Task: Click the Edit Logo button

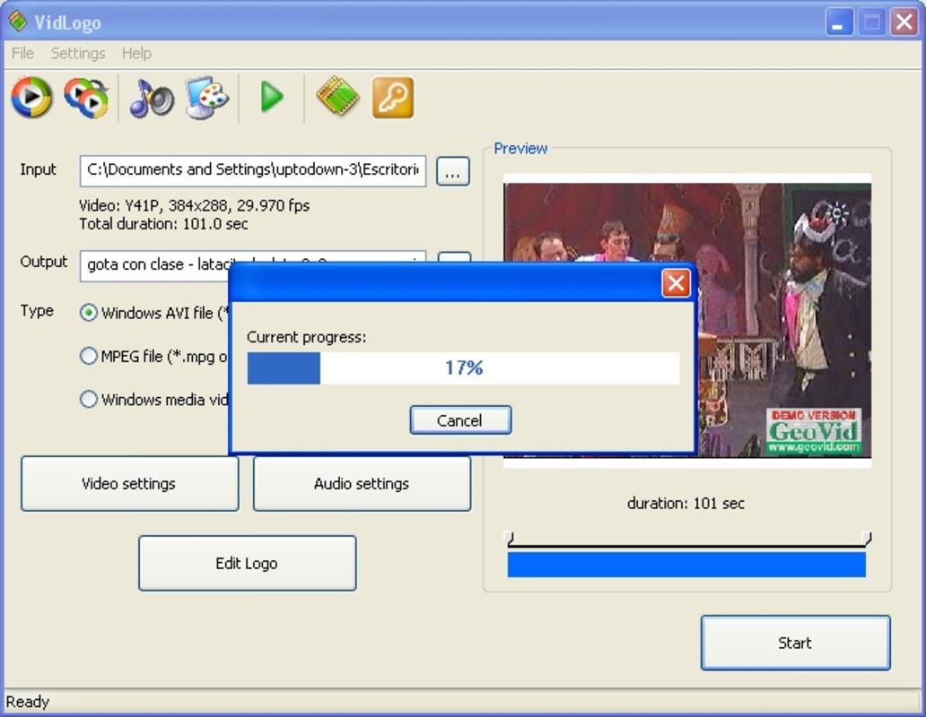Action: click(x=247, y=563)
